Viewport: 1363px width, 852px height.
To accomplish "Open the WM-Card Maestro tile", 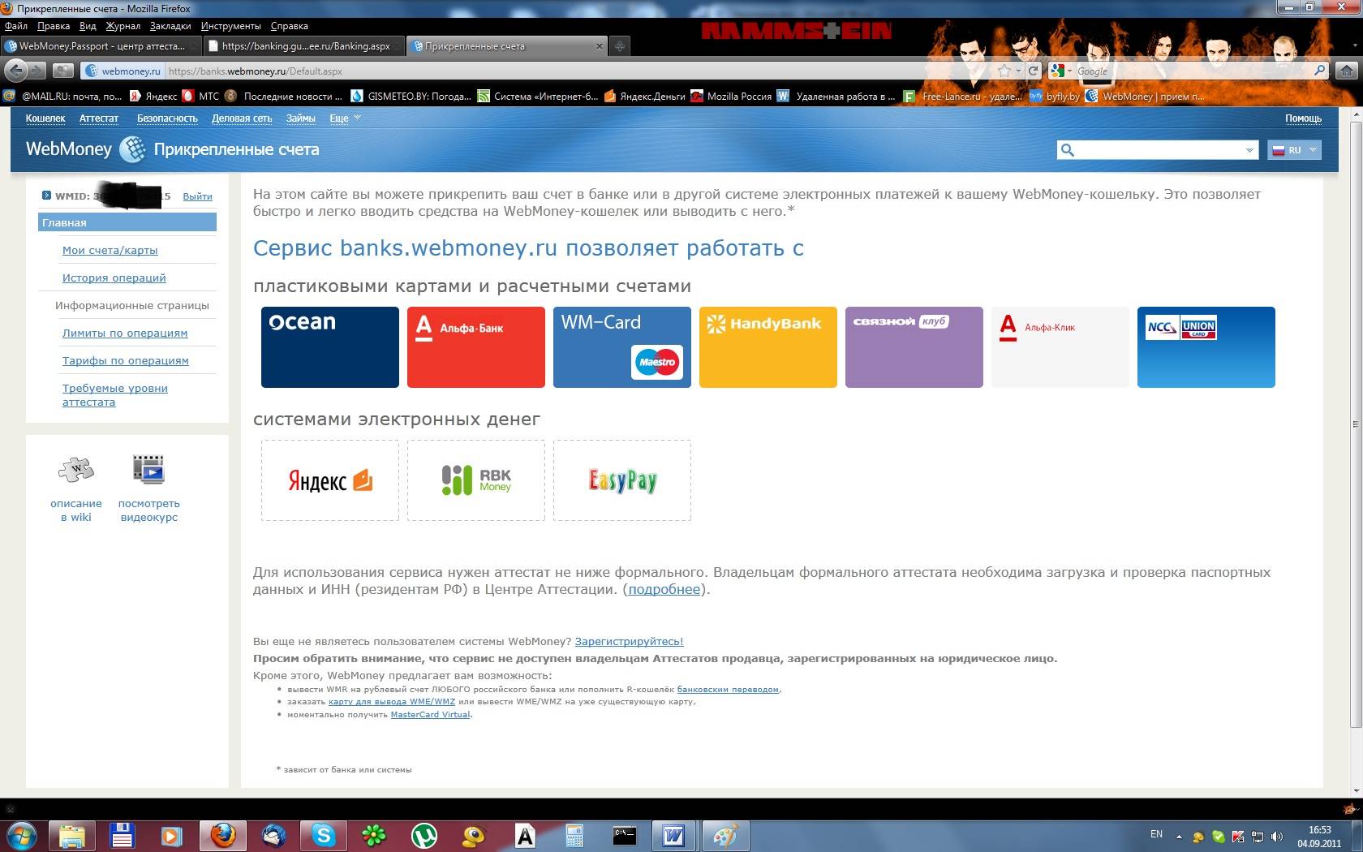I will point(622,347).
